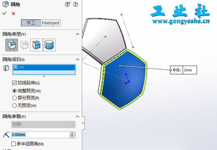Collapse the 圆角类型 section

(x=78, y=34)
